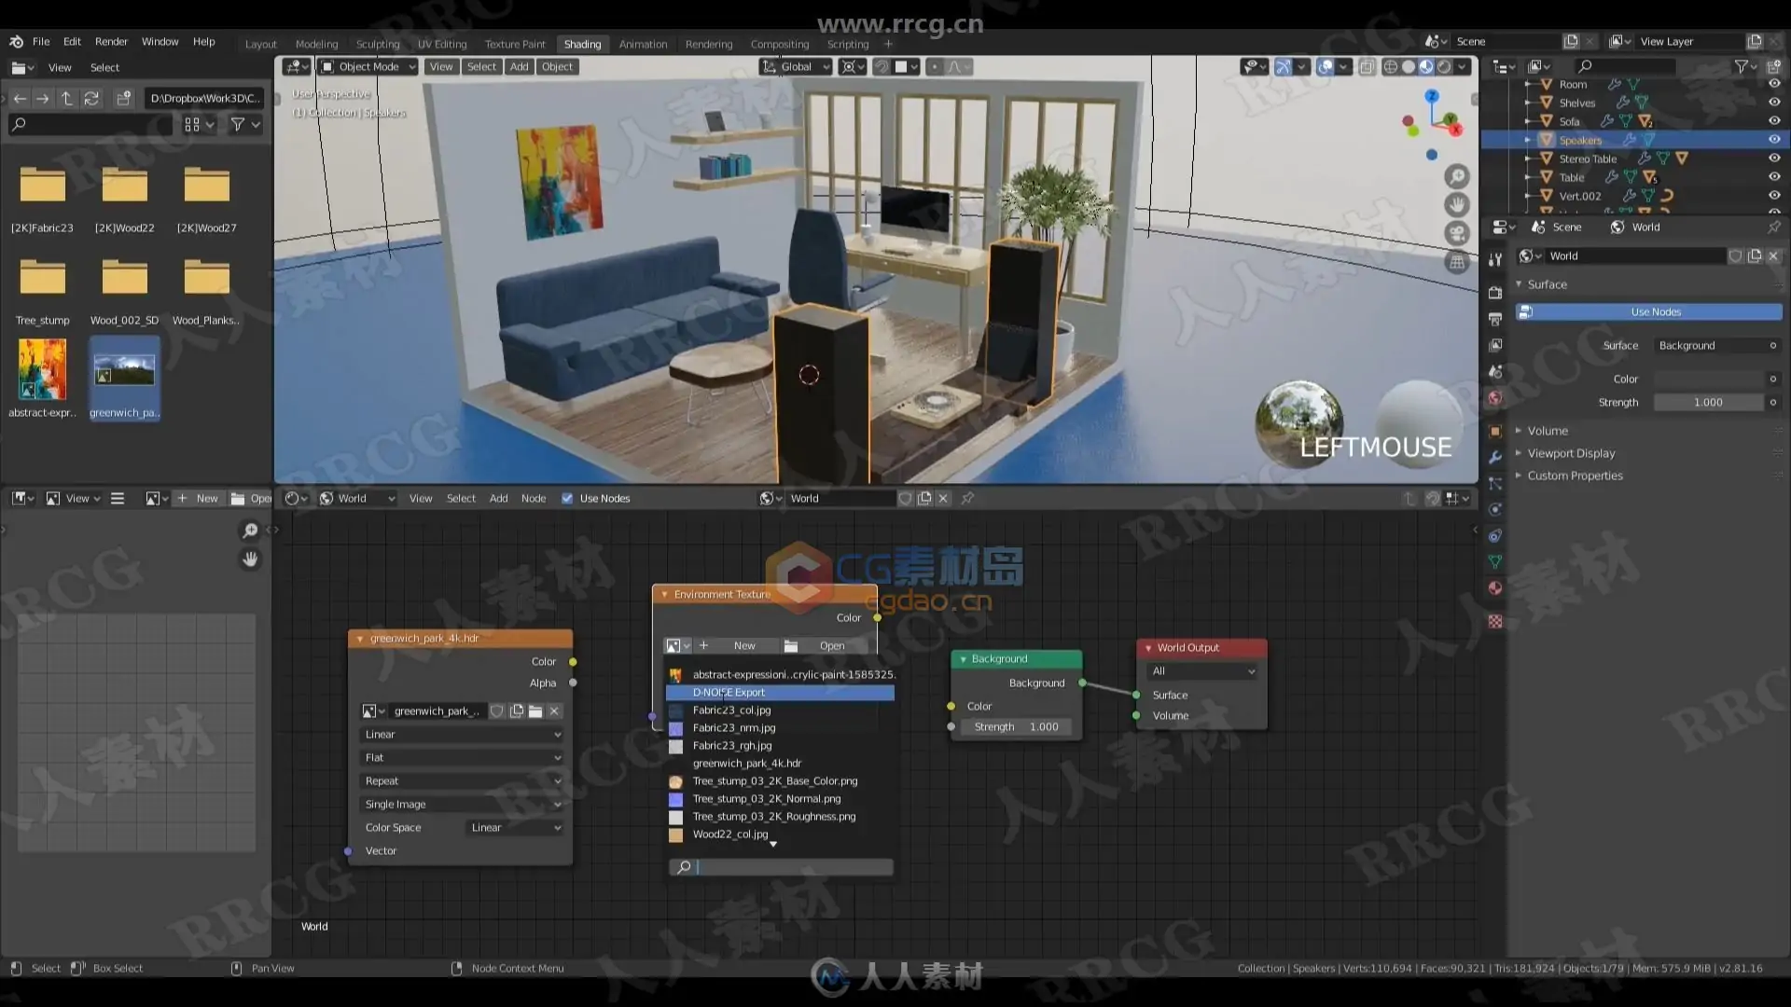Open the Global transform orientation dropdown
The height and width of the screenshot is (1007, 1791).
[x=796, y=67]
